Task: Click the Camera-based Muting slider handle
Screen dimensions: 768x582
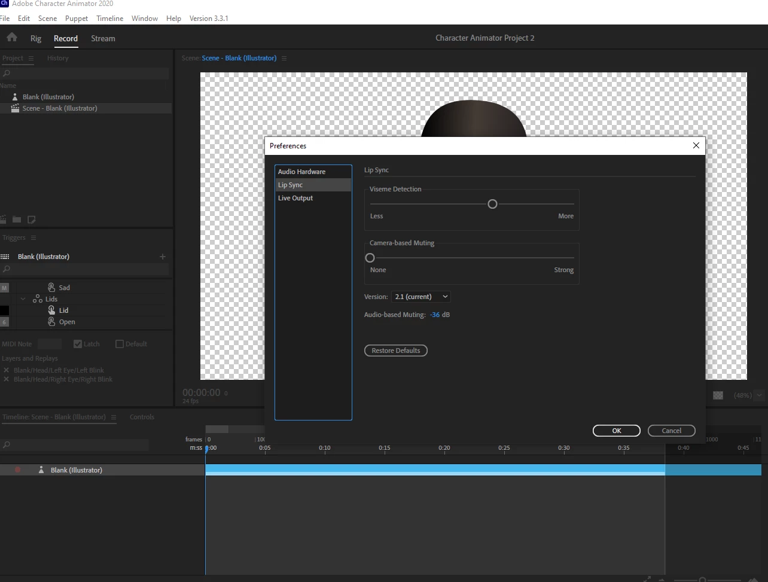Action: (370, 258)
